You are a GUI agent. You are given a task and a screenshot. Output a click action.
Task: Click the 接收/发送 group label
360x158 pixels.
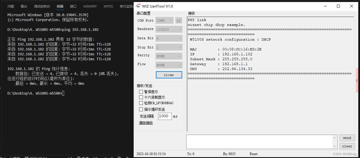[x=145, y=86]
